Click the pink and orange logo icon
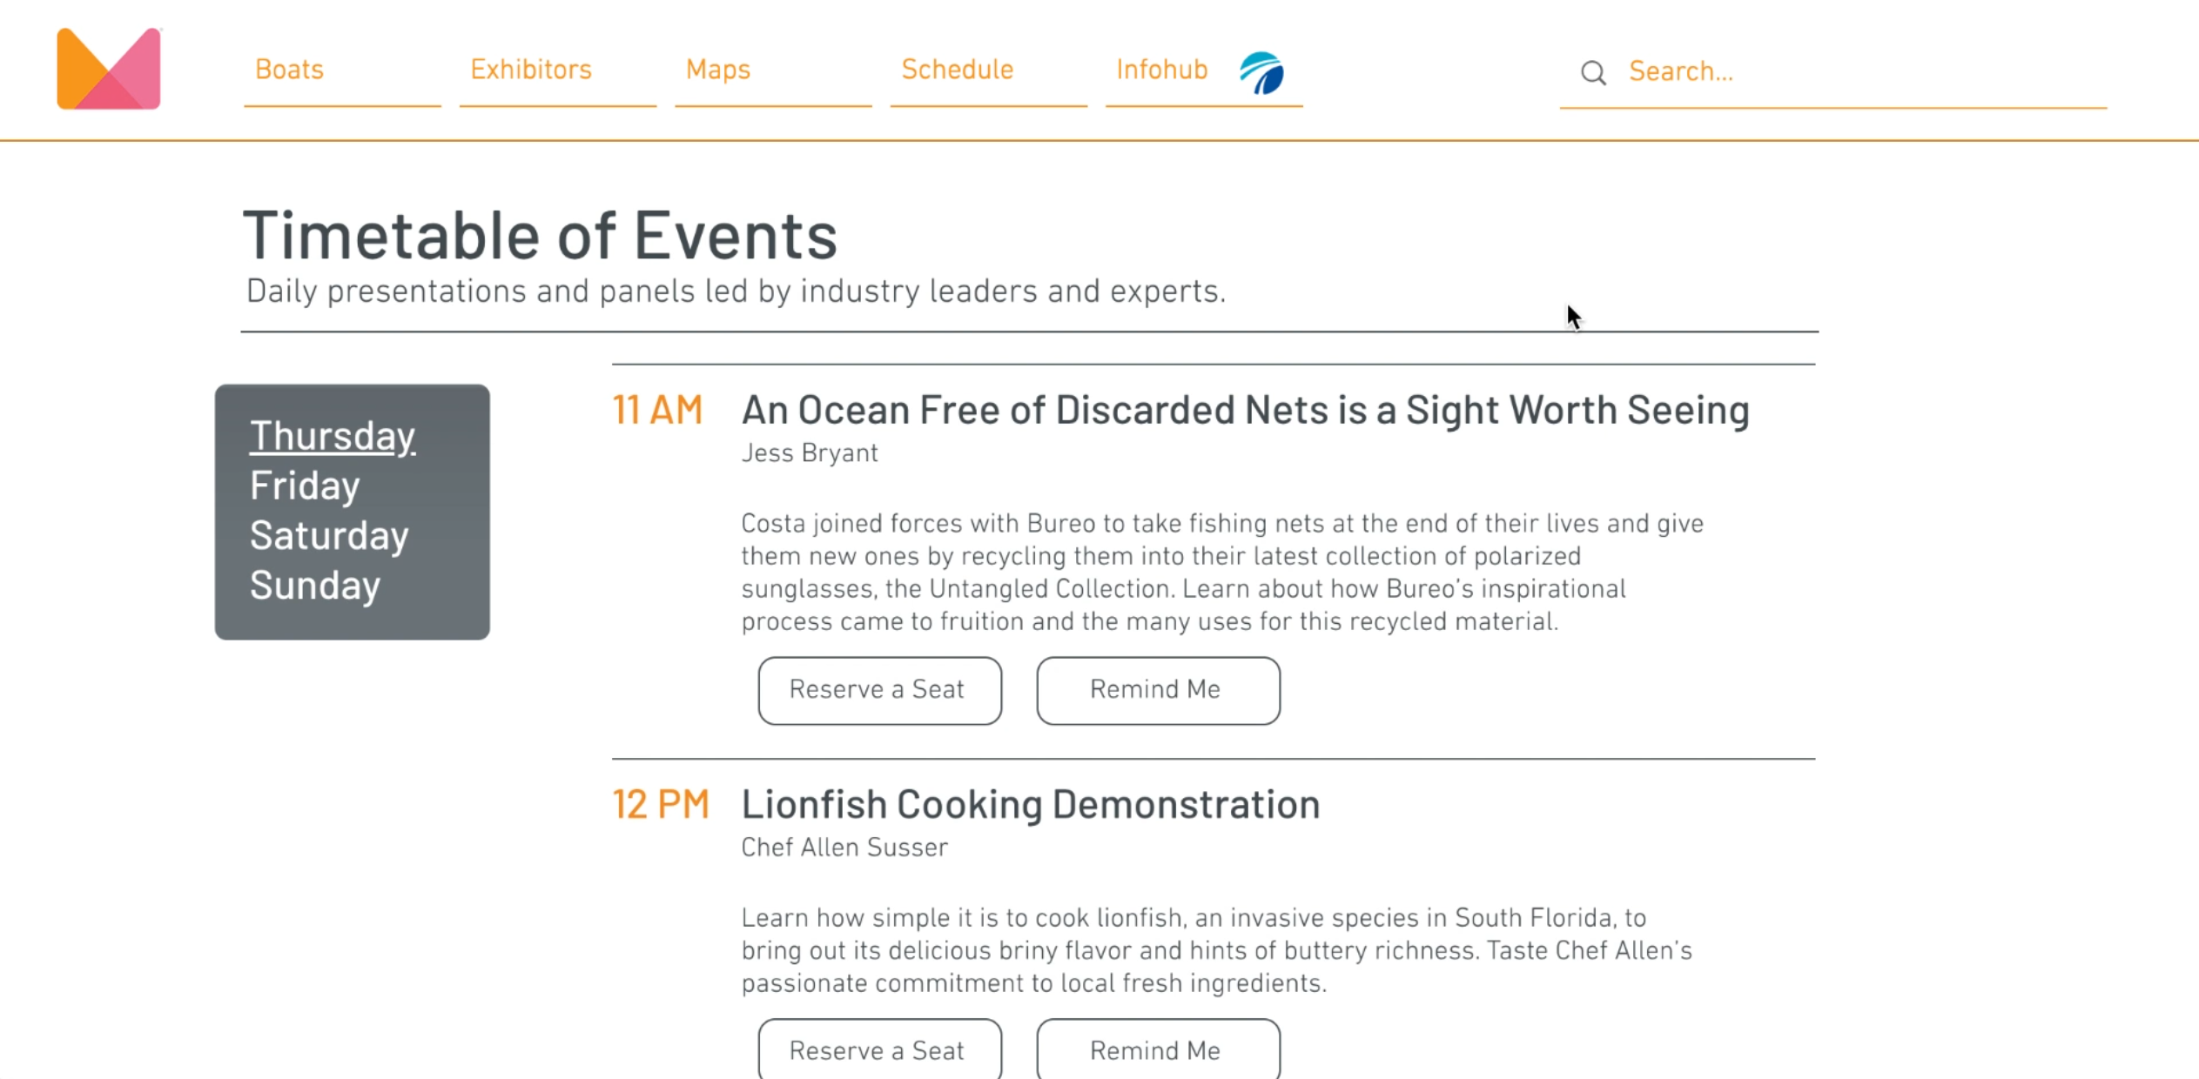This screenshot has height=1079, width=2199. pos(108,67)
